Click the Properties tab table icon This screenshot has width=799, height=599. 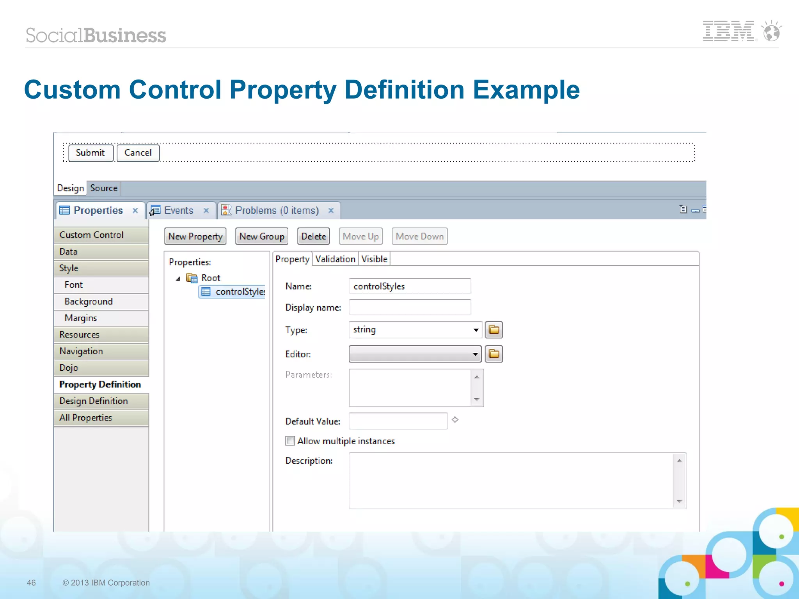(64, 210)
